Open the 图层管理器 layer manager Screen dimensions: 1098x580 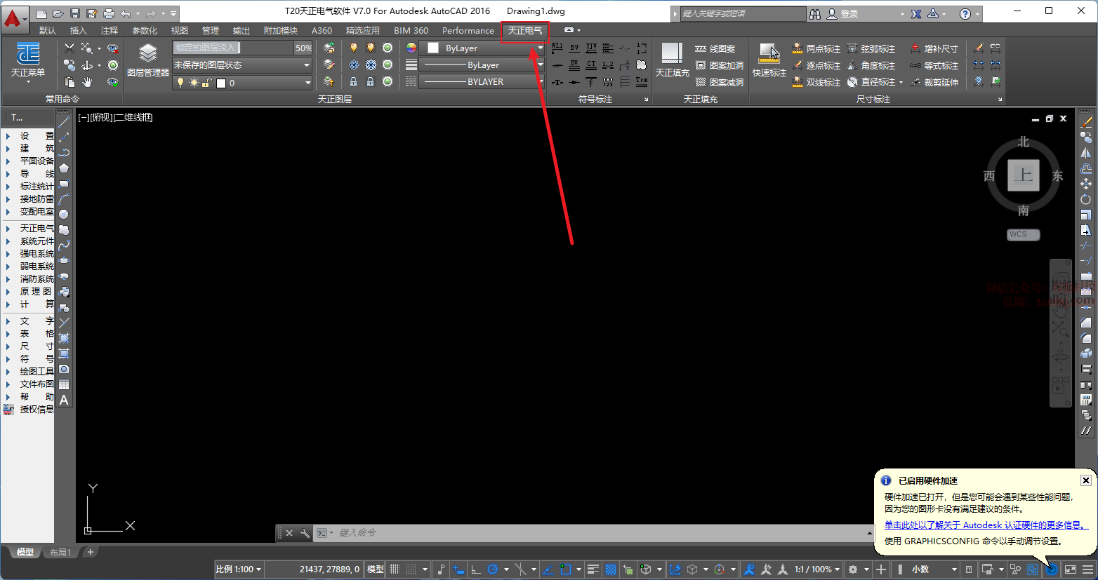[147, 60]
